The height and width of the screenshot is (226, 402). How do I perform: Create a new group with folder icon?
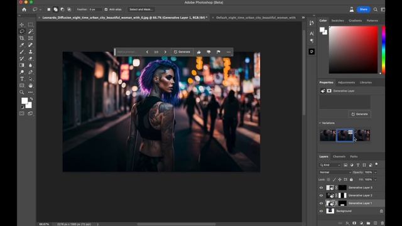coord(368,223)
